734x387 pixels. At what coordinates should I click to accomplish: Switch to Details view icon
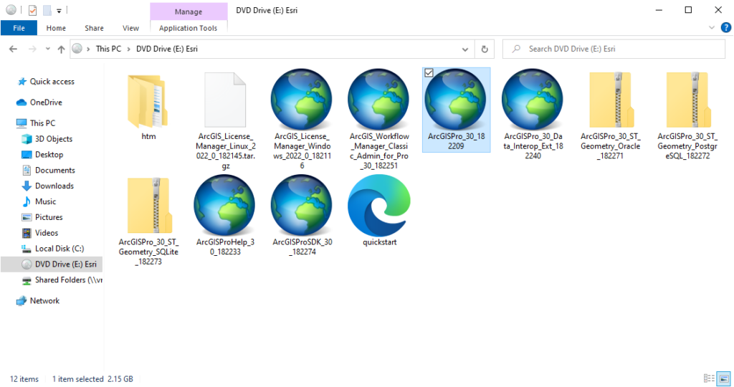pyautogui.click(x=709, y=378)
